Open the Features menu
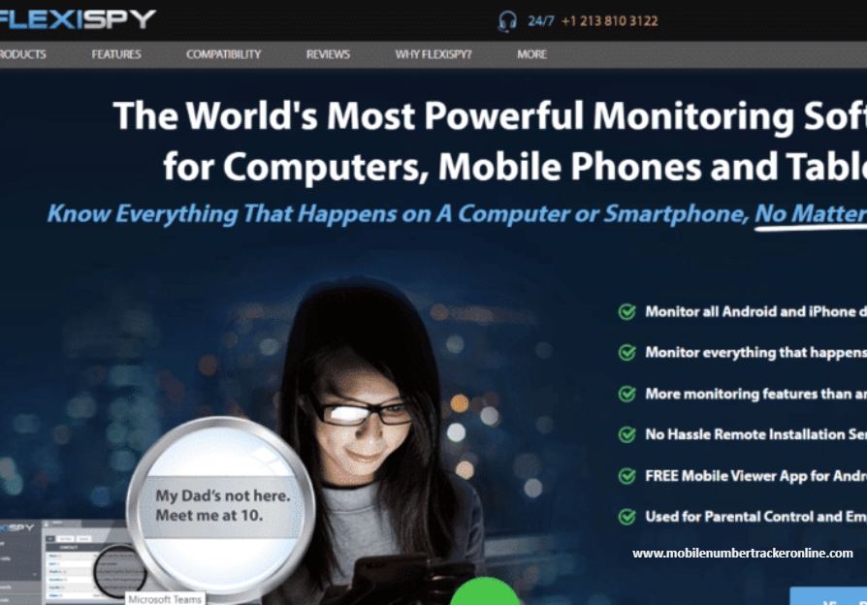The width and height of the screenshot is (867, 605). (x=116, y=54)
